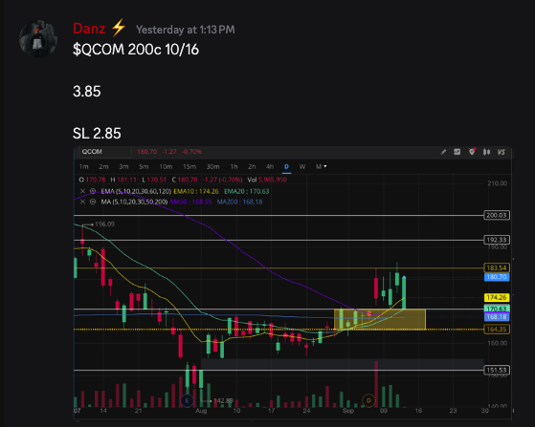The height and width of the screenshot is (427, 535).
Task: Click the 3.85 entry price text
Action: coord(87,92)
